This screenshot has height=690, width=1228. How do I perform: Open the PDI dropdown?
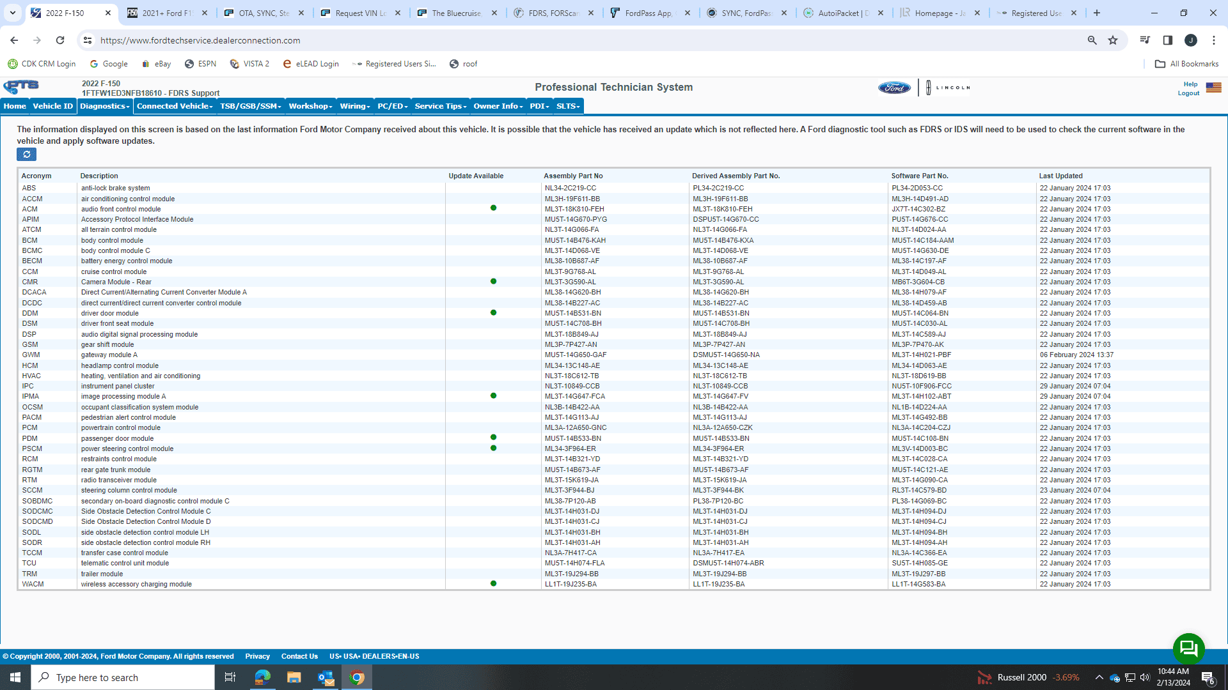click(539, 106)
